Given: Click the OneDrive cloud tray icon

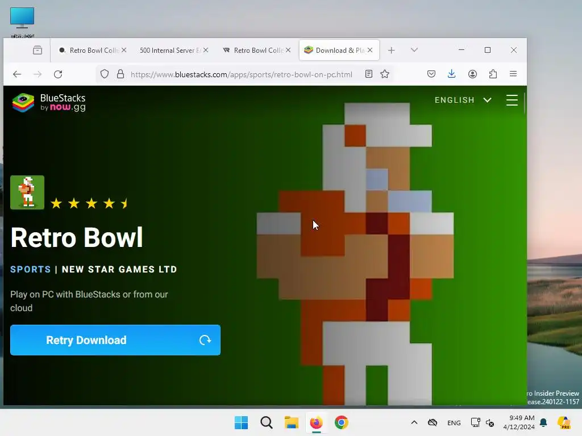Looking at the screenshot, I should click(433, 422).
